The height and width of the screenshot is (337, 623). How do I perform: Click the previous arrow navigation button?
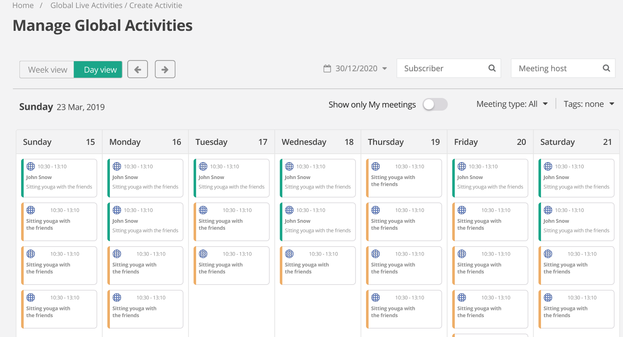[x=137, y=70]
